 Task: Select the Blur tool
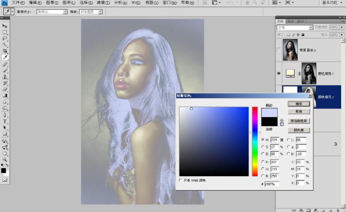5,102
